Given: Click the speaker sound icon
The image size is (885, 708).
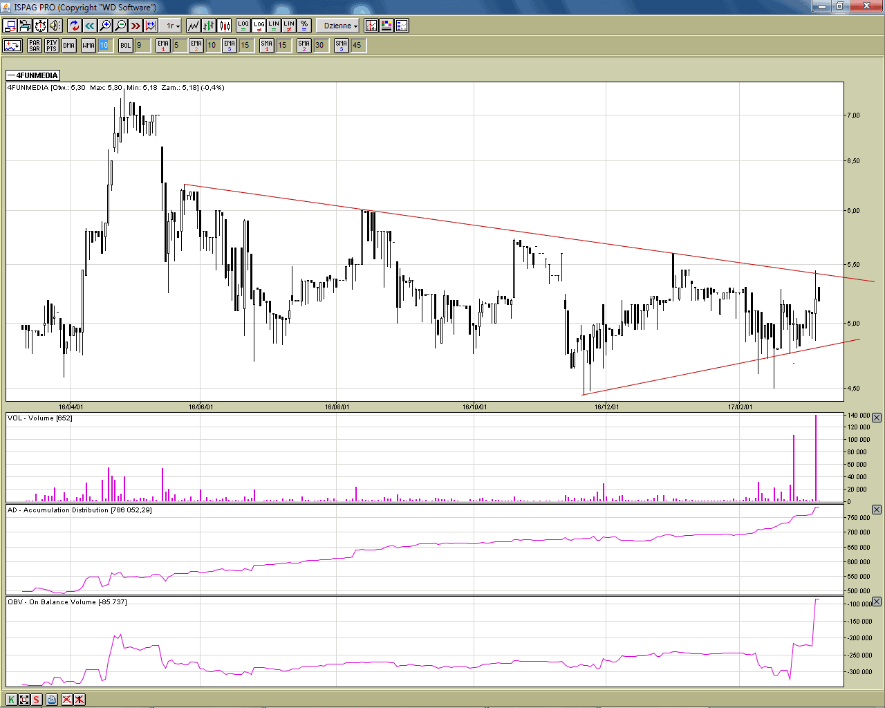Looking at the screenshot, I should (55, 26).
